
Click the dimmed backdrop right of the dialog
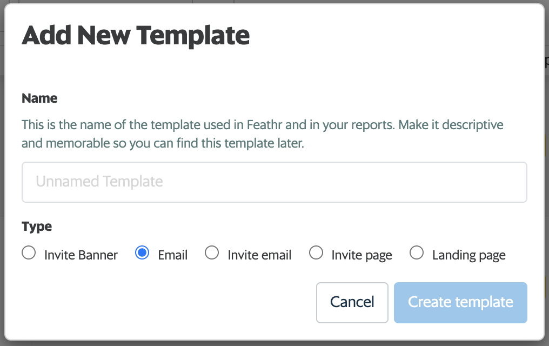click(x=546, y=162)
